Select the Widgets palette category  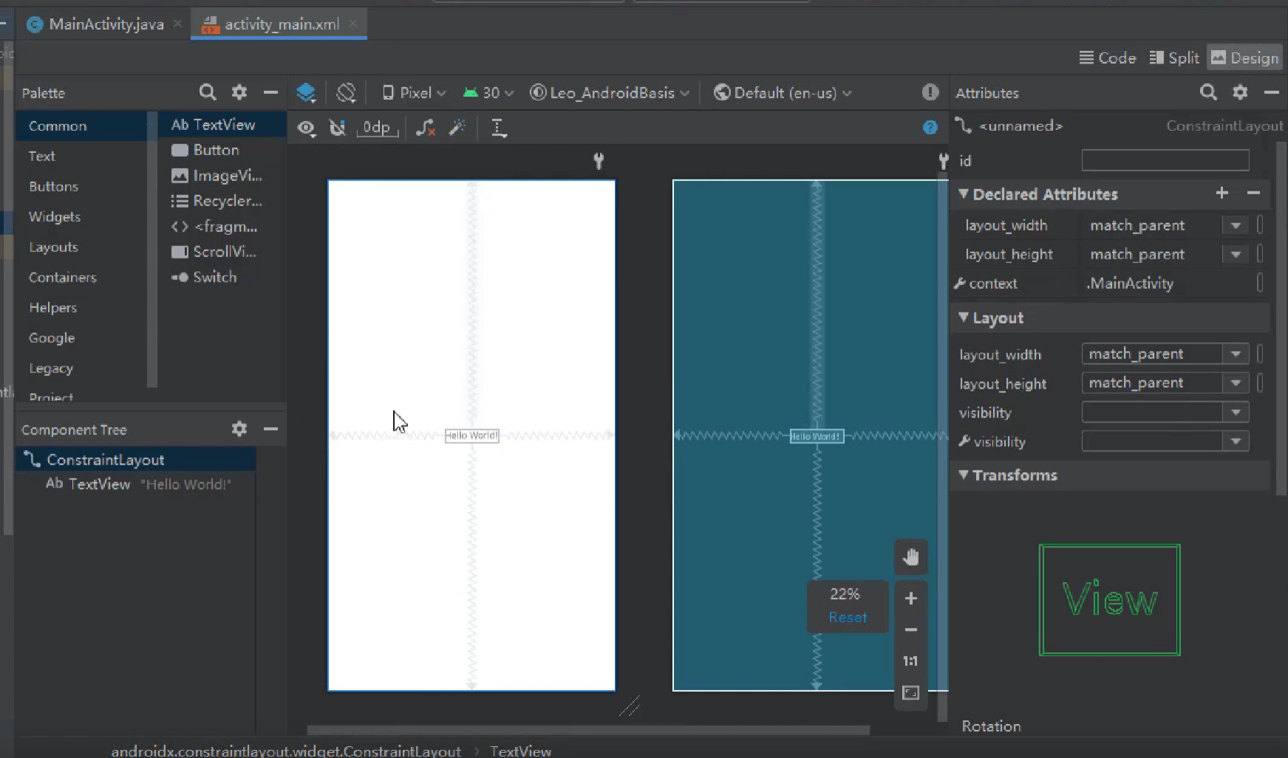click(x=81, y=216)
